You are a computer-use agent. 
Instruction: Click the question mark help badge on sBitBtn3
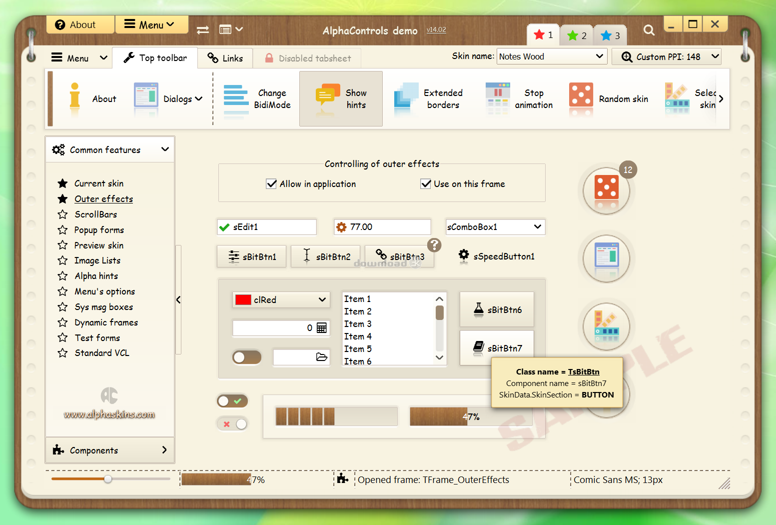click(434, 244)
